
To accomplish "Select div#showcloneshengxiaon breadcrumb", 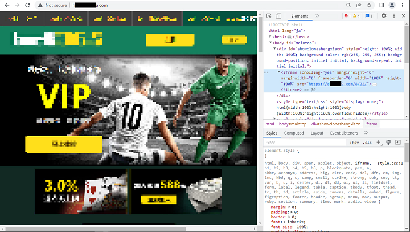I will coord(336,124).
